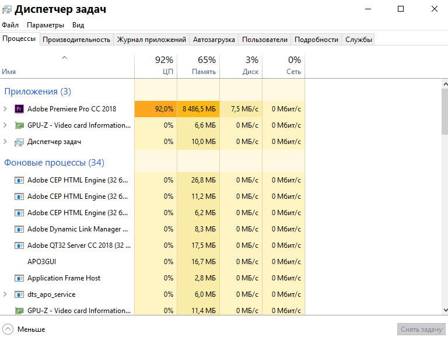This screenshot has width=448, height=337.
Task: Select the Adobe Dynamic Link Manager row
Action: 153,229
